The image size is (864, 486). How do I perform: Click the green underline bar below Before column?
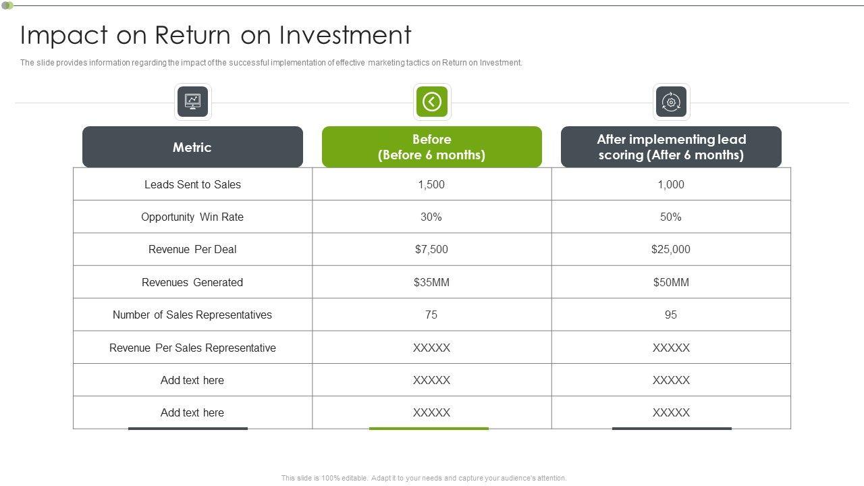pos(429,429)
